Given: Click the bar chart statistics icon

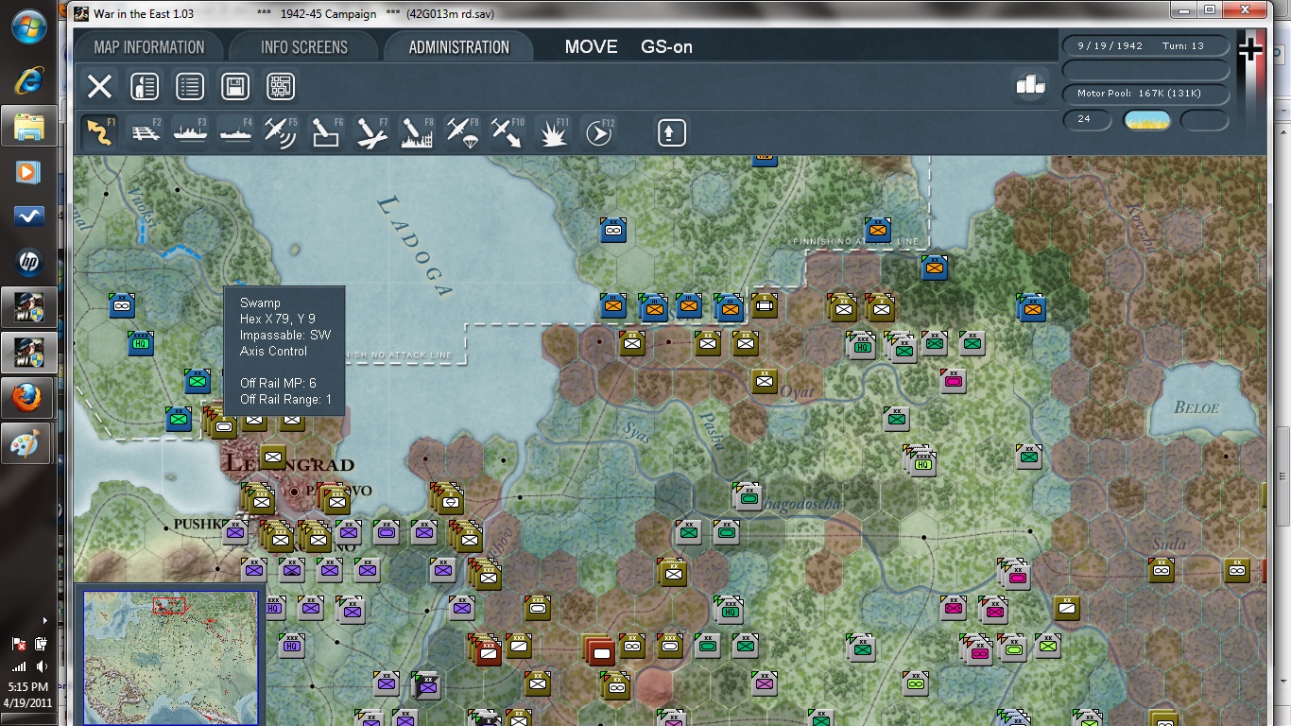Looking at the screenshot, I should pos(1030,85).
